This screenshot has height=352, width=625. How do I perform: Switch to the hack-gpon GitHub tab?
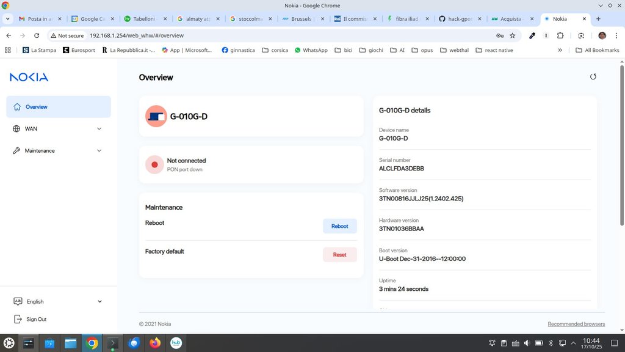pos(460,19)
